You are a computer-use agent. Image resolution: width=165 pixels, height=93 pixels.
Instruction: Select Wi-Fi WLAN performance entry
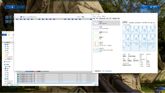pos(106,44)
